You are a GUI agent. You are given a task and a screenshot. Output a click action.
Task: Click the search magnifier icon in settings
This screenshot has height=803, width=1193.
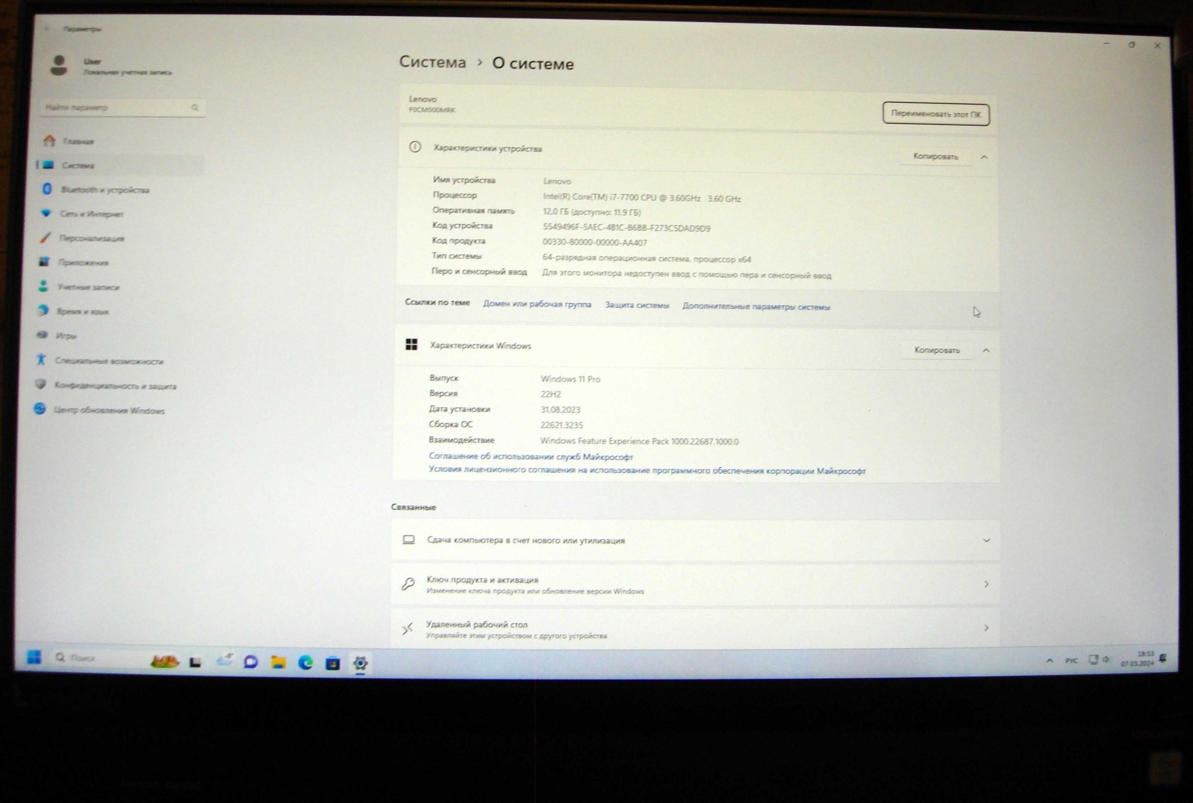click(195, 108)
